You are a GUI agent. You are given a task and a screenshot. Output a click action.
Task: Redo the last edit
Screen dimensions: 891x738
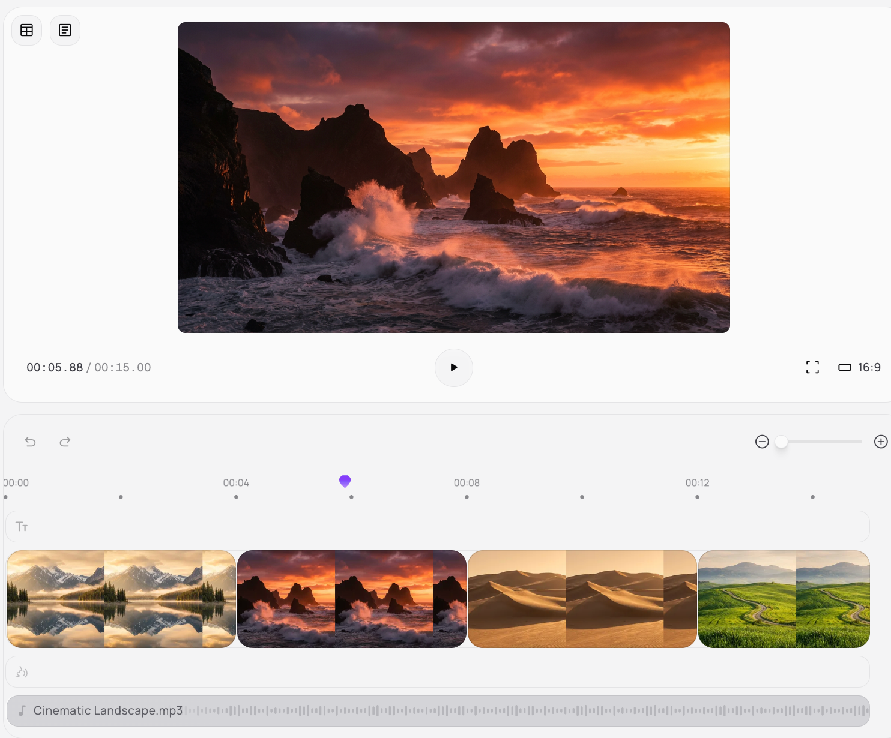click(65, 442)
